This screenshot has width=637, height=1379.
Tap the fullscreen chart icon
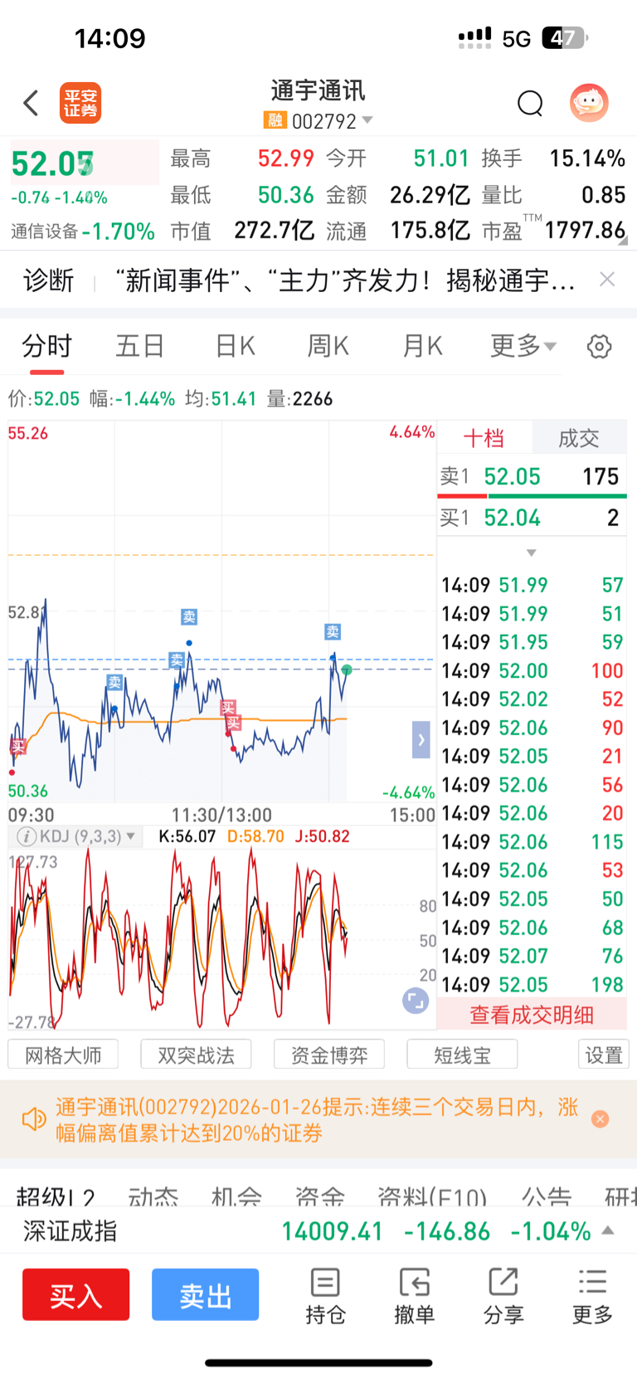416,1001
